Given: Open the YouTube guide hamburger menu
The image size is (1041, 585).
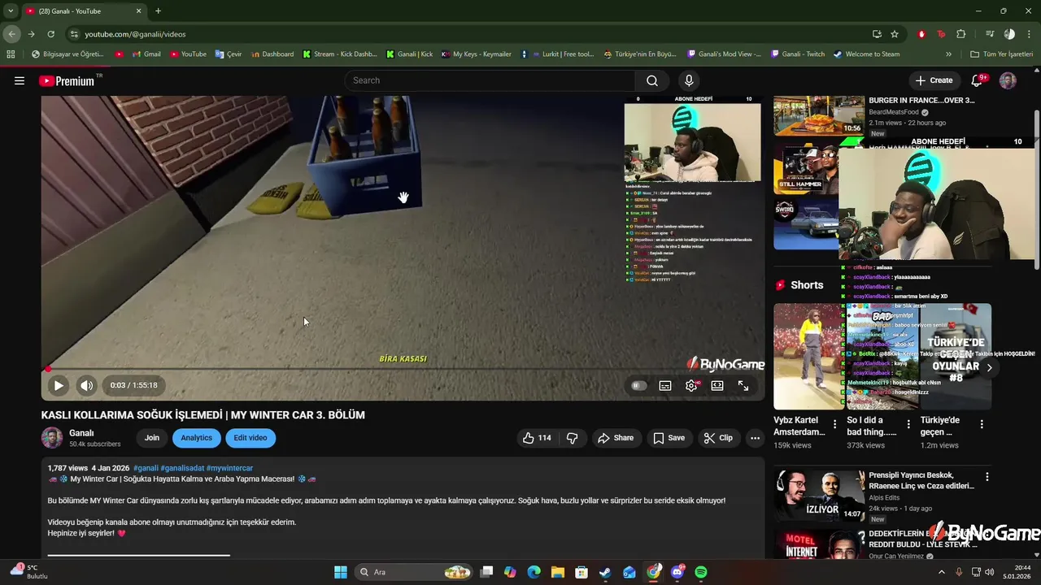Looking at the screenshot, I should 20,80.
